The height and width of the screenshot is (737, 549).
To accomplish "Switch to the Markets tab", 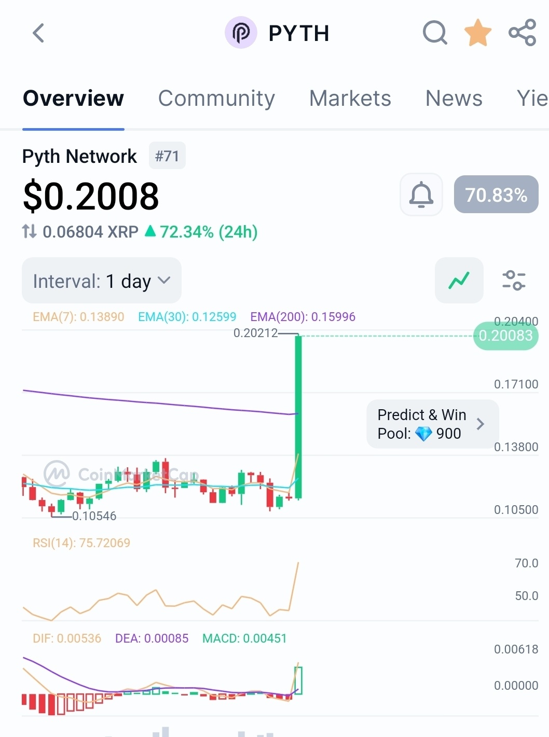I will point(350,98).
